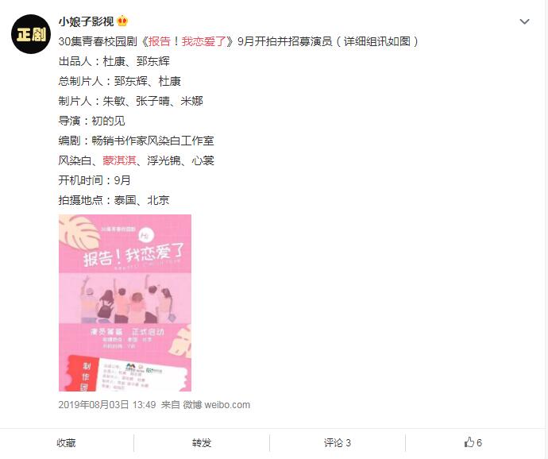Screen dimensions: 548x459
Task: Click the post timestamp 2019年08月03日 13:49
Action: 107,405
